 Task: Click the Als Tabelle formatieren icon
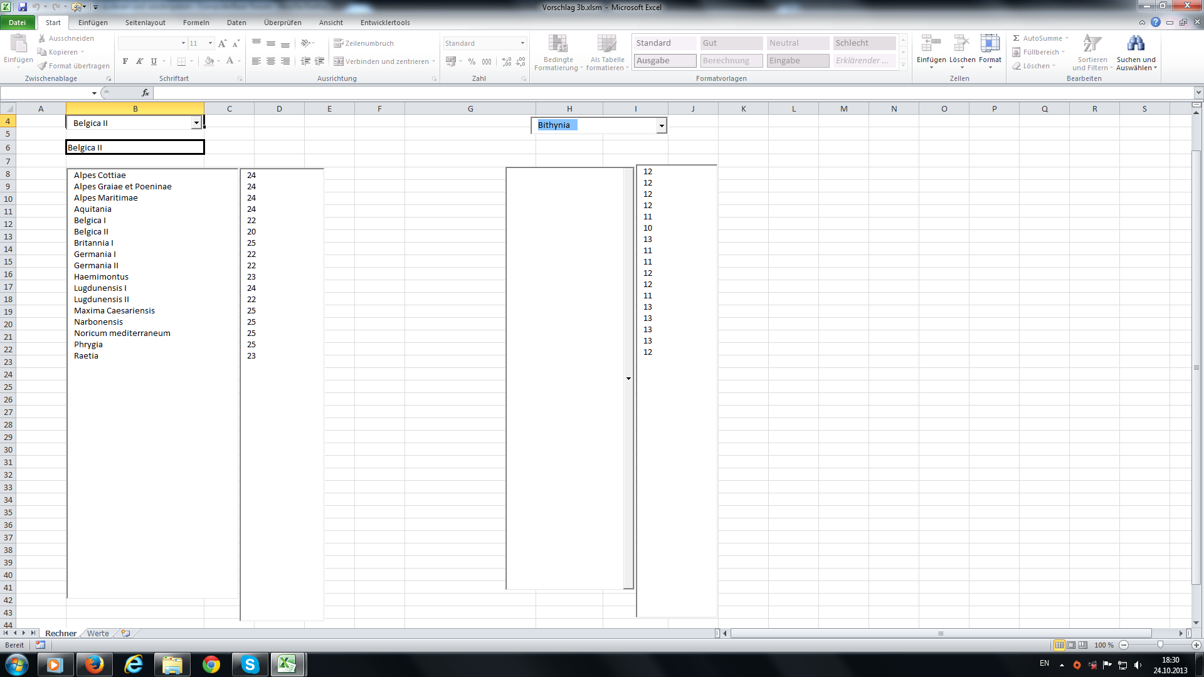(x=606, y=44)
